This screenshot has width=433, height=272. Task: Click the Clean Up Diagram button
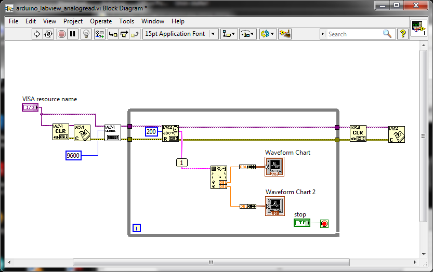tap(285, 34)
